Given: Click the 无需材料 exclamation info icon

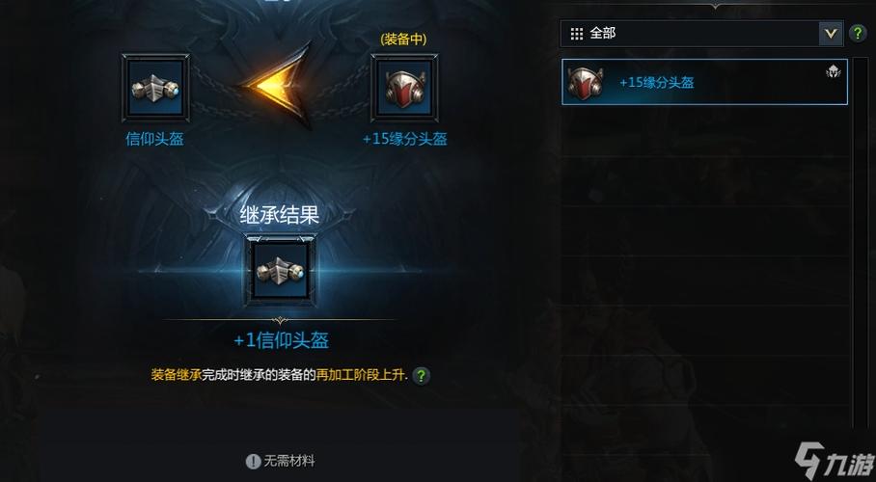Looking at the screenshot, I should pyautogui.click(x=253, y=462).
